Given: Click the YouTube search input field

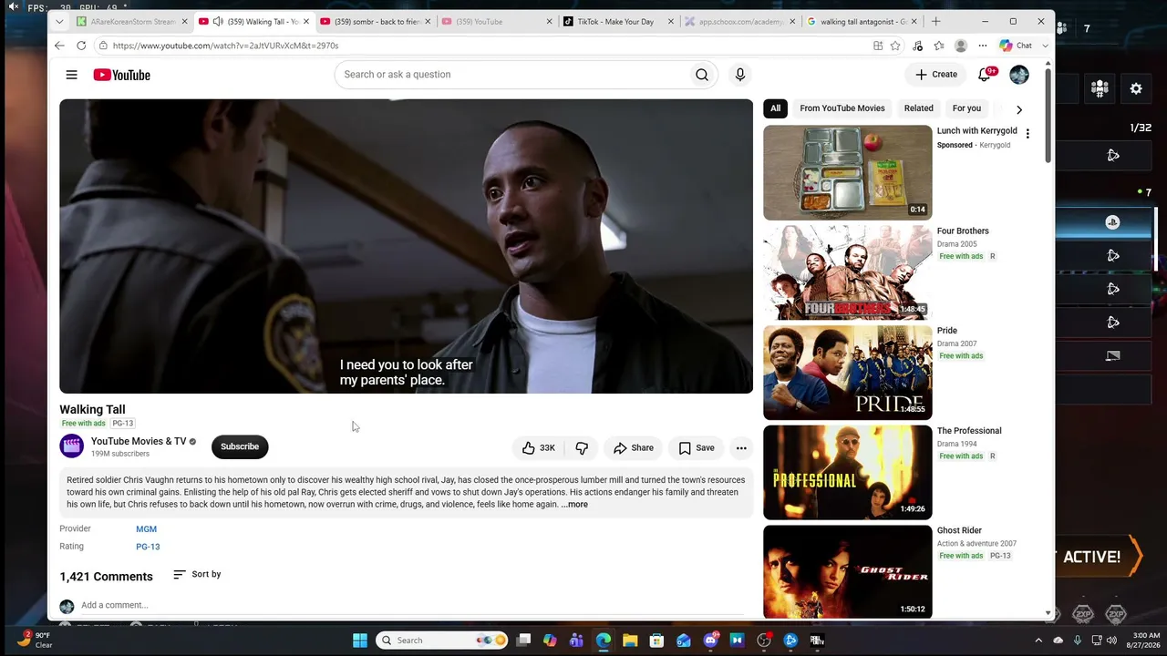Looking at the screenshot, I should (x=511, y=75).
